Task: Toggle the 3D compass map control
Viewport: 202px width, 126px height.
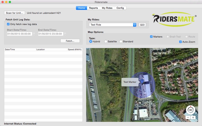Action: pos(191,110)
